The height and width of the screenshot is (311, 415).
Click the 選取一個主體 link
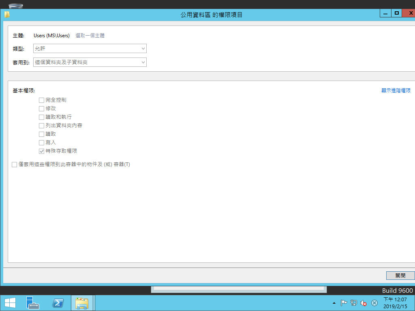(90, 36)
